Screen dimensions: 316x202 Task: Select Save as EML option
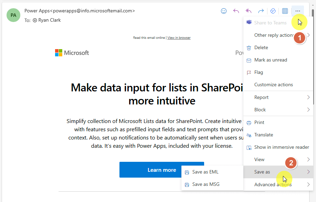212,172
